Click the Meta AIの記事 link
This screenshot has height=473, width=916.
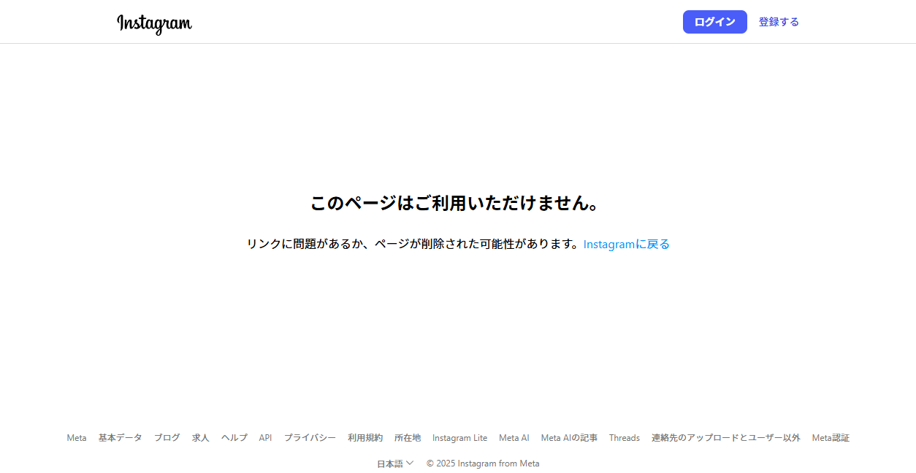568,437
